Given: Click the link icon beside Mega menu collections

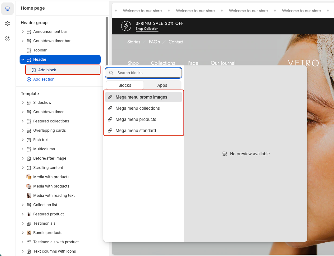Looking at the screenshot, I should pos(110,108).
